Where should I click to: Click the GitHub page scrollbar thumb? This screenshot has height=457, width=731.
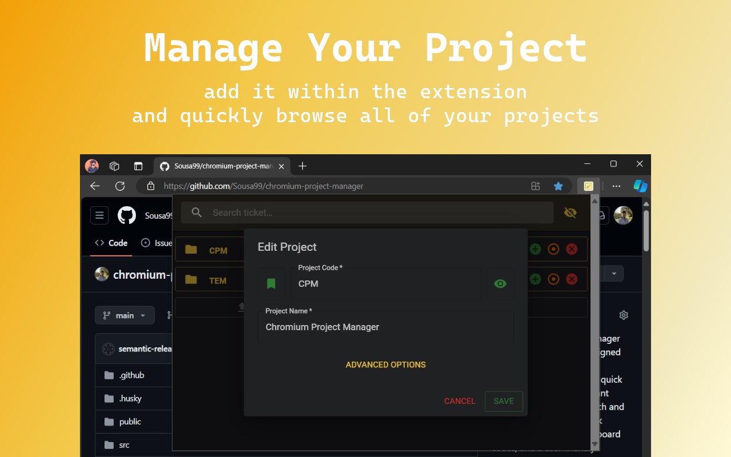[646, 231]
